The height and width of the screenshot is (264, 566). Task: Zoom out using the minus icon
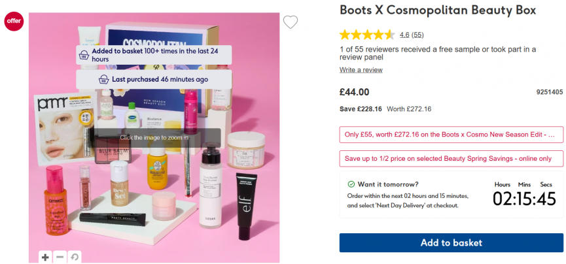[60, 257]
